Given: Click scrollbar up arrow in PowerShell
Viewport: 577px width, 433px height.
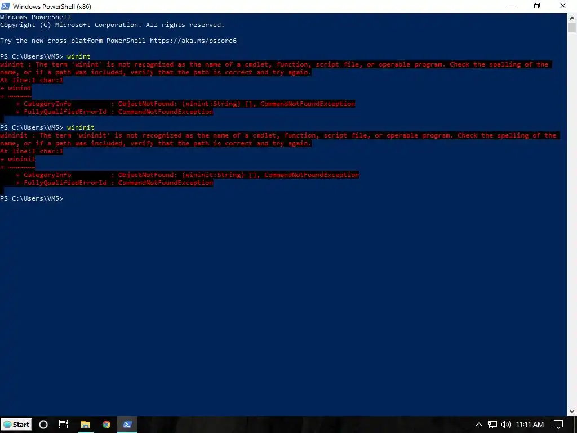Looking at the screenshot, I should (572, 17).
